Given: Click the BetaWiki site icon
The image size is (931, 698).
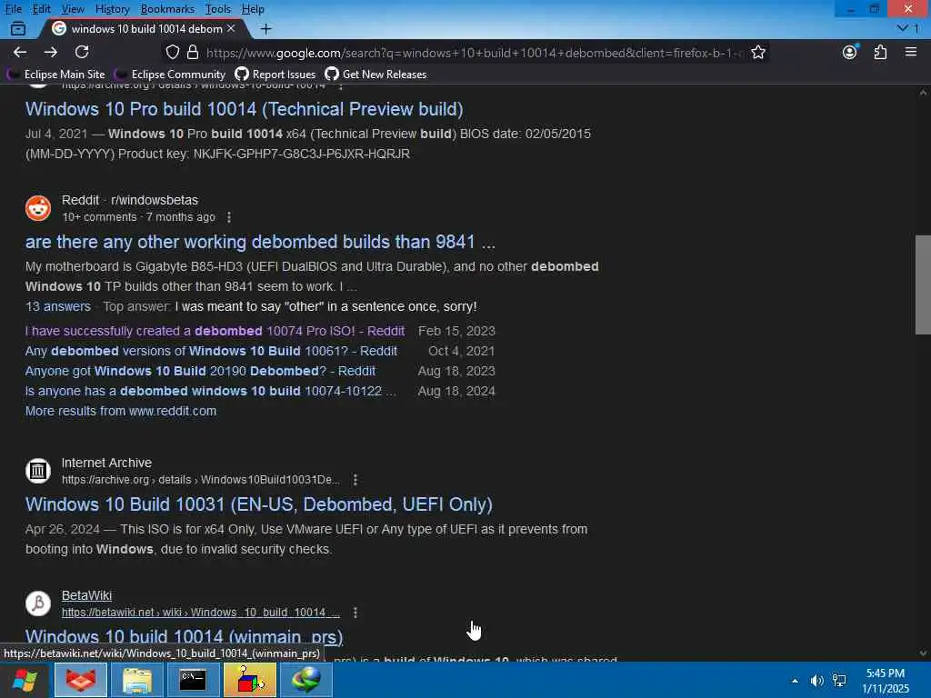Looking at the screenshot, I should (x=38, y=603).
